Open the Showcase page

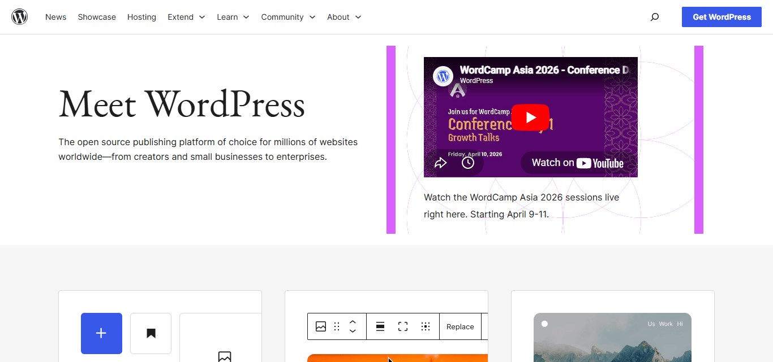97,17
